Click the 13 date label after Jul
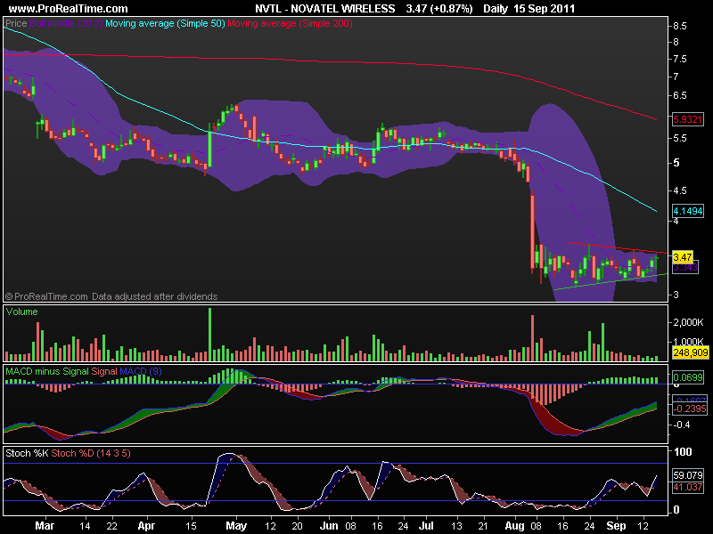This screenshot has height=534, width=713. tap(456, 526)
